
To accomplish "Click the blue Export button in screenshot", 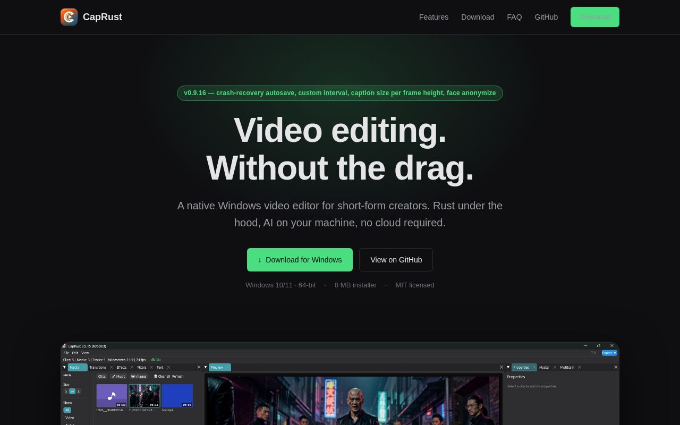I will (x=609, y=353).
